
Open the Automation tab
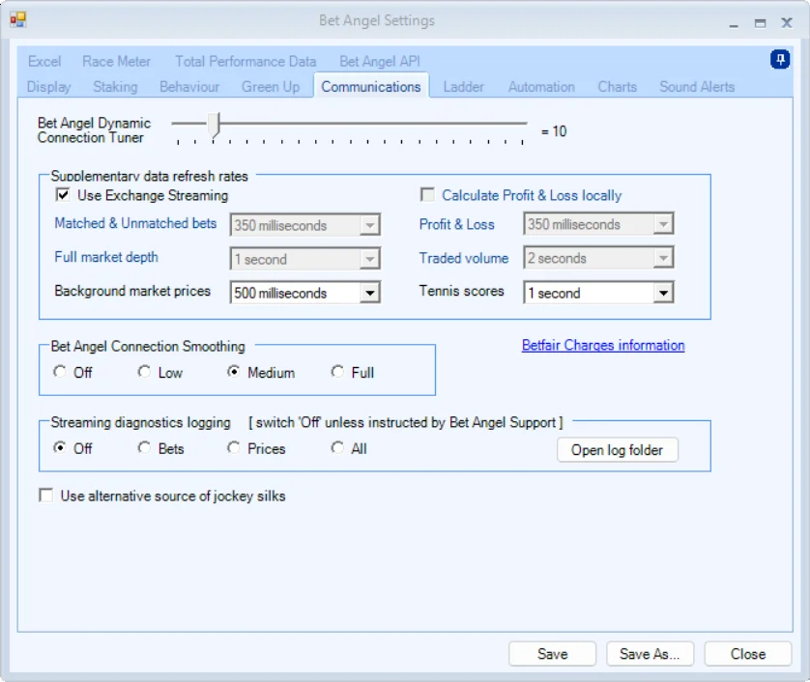coord(541,87)
